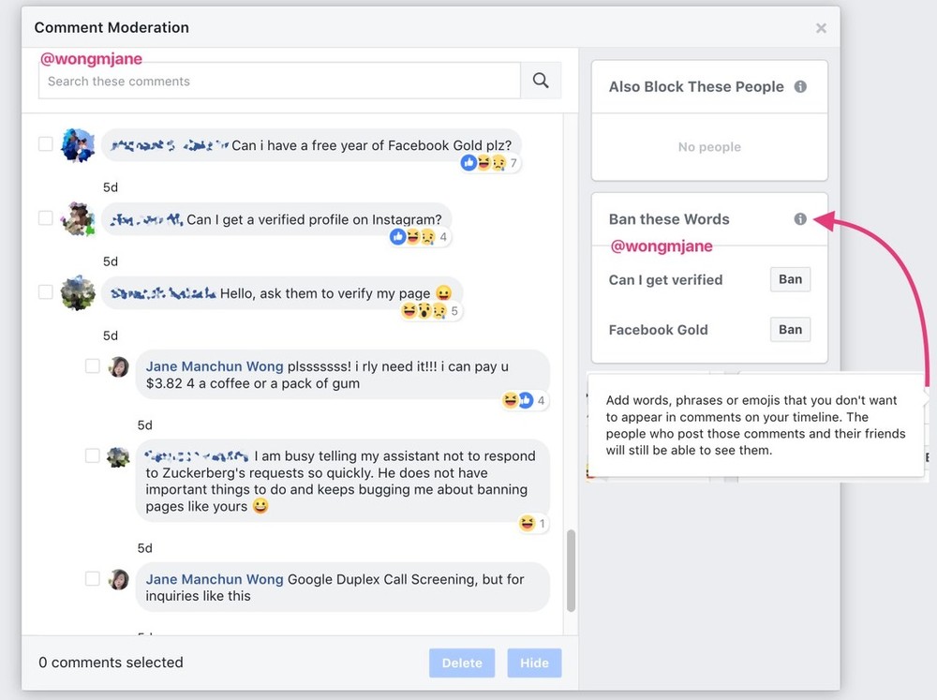Ban the Facebook Gold phrase
Screen dimensions: 937x700
[790, 330]
